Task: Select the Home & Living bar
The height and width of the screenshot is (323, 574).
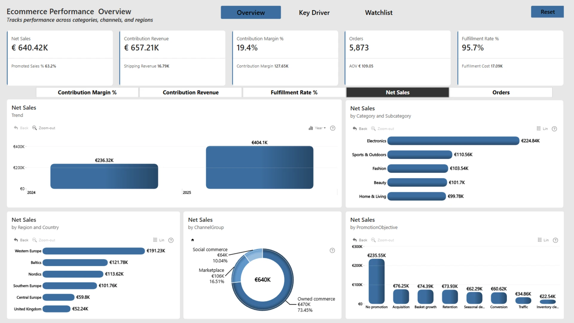Action: point(416,196)
